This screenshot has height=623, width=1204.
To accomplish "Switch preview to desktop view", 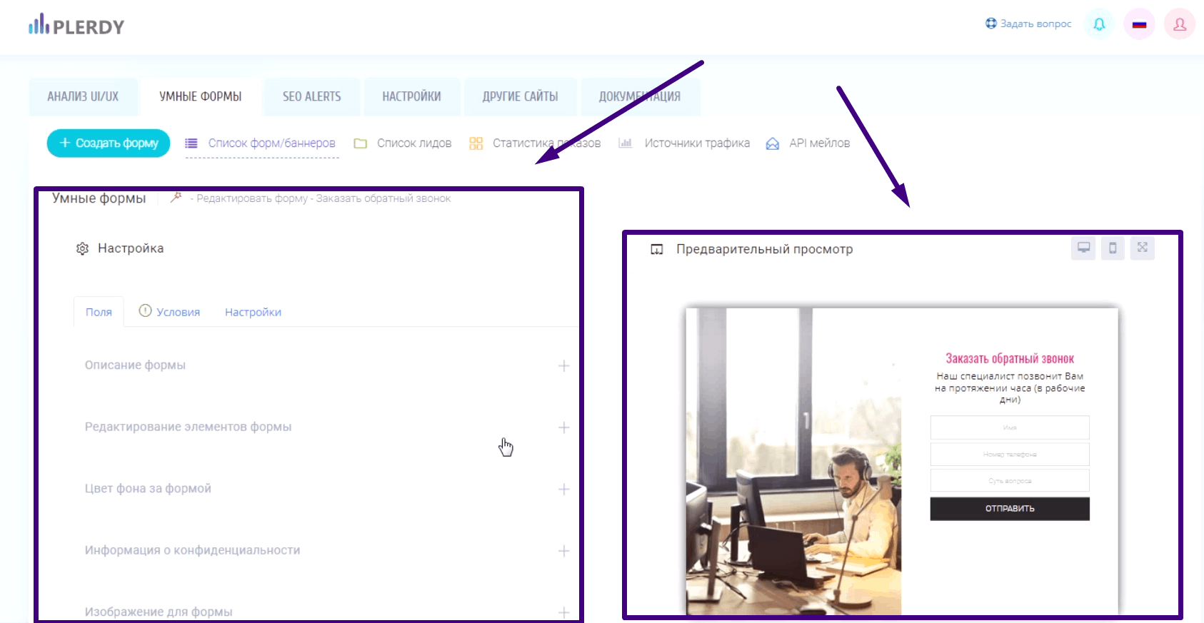I will 1083,248.
